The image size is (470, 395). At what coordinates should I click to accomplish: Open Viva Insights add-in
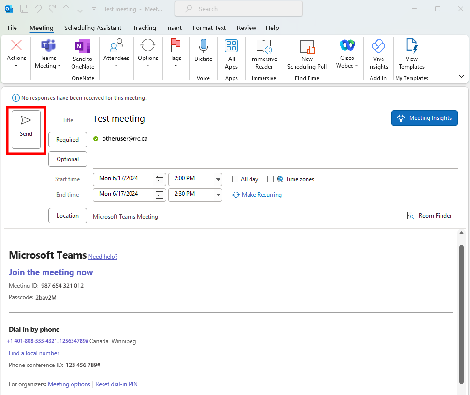(378, 54)
